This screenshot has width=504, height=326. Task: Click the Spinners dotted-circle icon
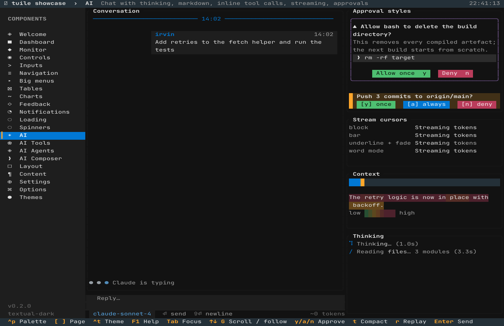[x=10, y=127]
